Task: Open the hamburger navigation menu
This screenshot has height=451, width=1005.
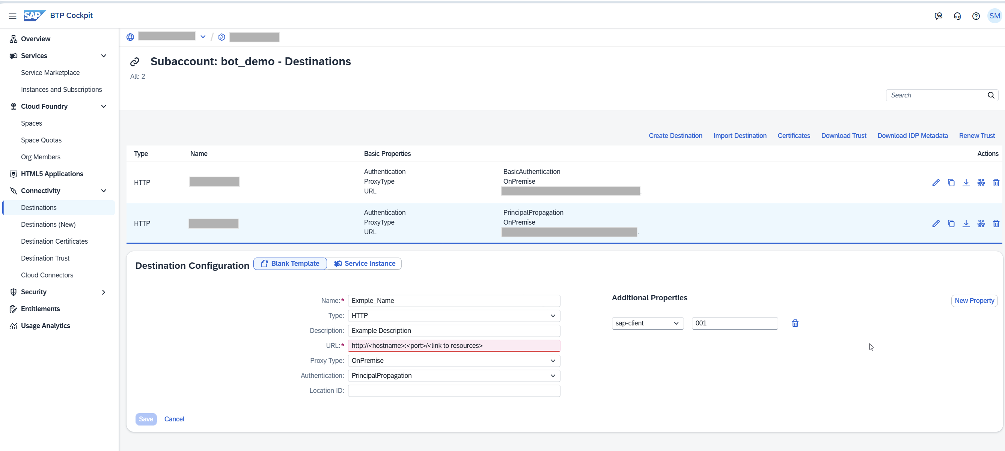Action: [x=12, y=16]
